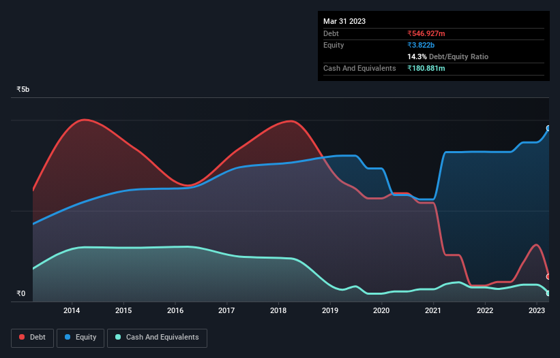
Task: Click the ₹5b y-axis label
Action: (x=23, y=89)
